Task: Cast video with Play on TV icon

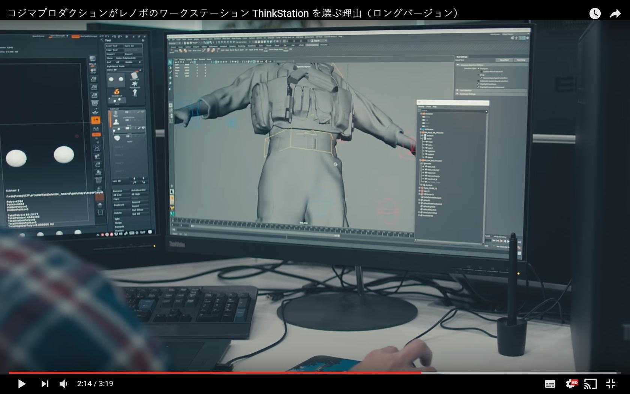Action: tap(590, 383)
